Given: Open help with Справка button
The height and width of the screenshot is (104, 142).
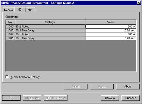Looking at the screenshot, I should coord(131,98).
